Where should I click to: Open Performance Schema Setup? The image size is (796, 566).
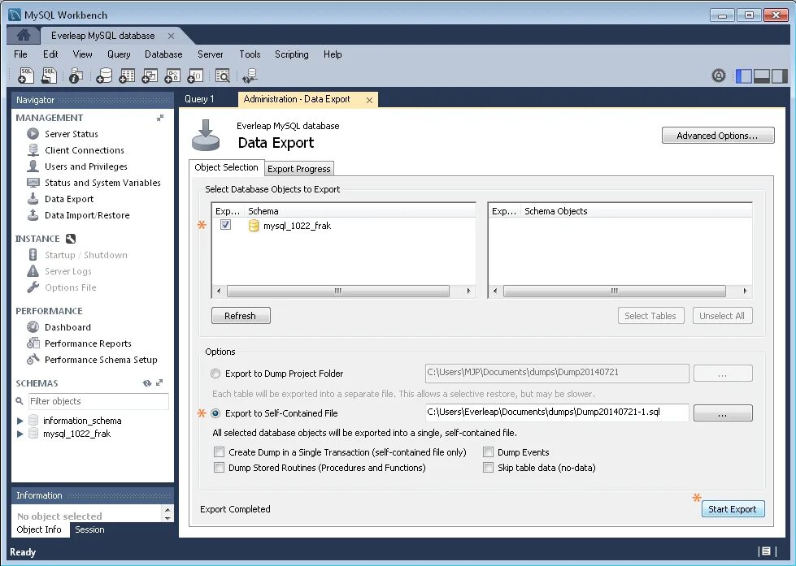[101, 360]
